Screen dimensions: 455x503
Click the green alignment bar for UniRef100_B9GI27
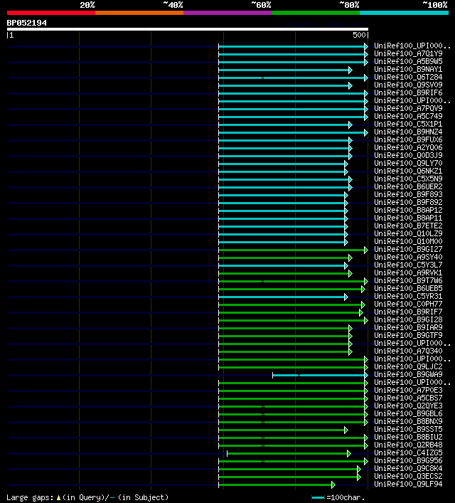pyautogui.click(x=293, y=250)
